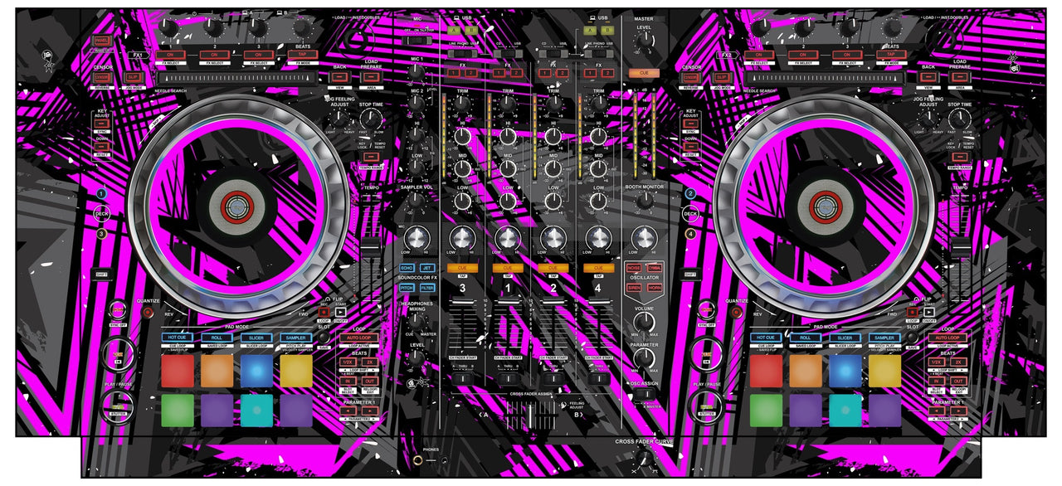Trigger the NOISE oscillator
The image size is (1062, 486).
[633, 267]
